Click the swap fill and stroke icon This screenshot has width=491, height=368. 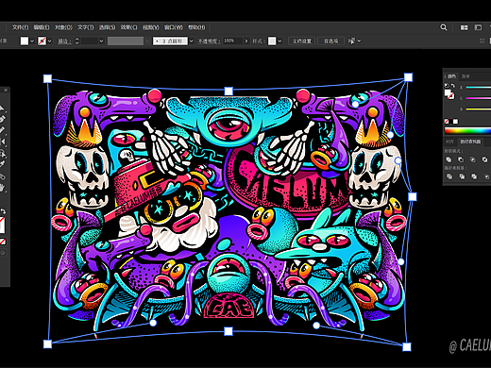453,86
